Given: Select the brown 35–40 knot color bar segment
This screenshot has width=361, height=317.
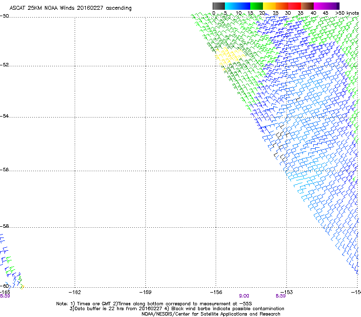Looking at the screenshot, I should 307,6.
